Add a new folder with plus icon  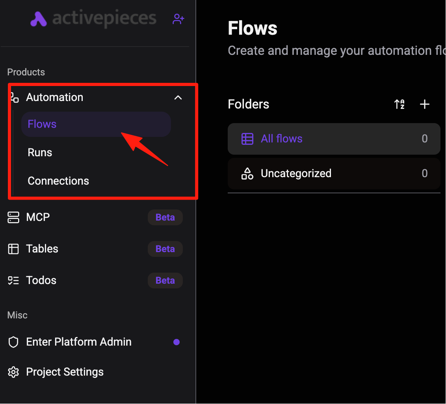click(x=425, y=104)
